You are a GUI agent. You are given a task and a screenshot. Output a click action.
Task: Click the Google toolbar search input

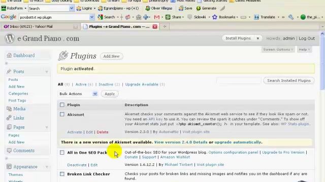[x=54, y=17]
